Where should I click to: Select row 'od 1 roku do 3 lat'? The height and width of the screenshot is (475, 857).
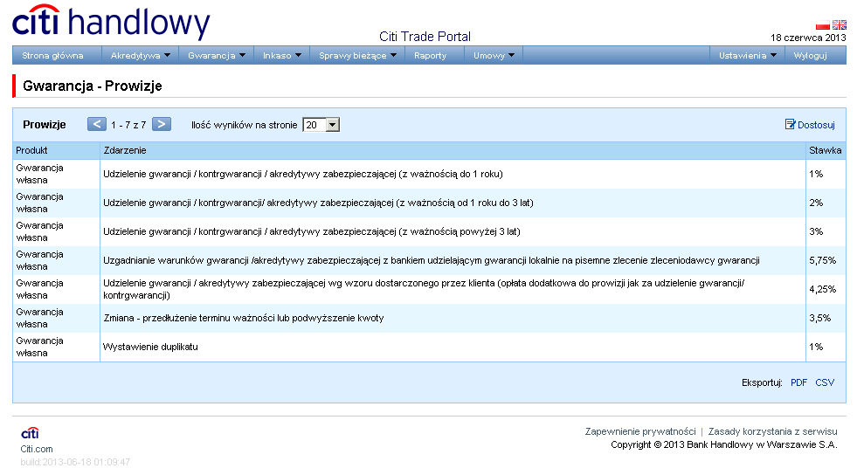[429, 203]
